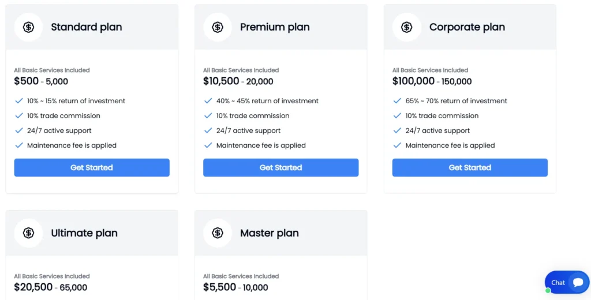Click the Standard plan dollar icon
The width and height of the screenshot is (591, 300).
28,27
